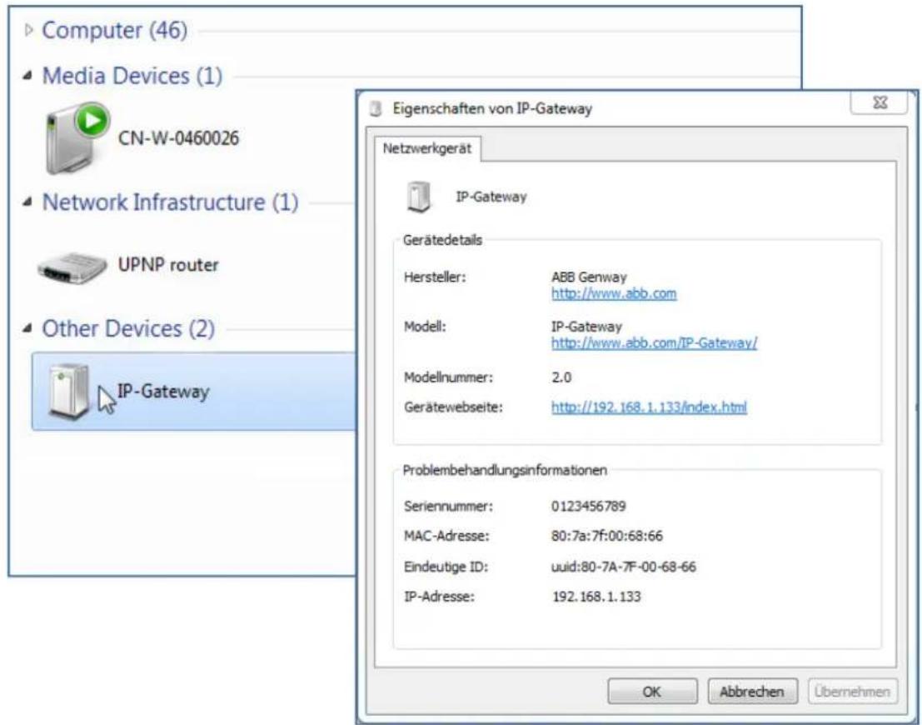This screenshot has width=922, height=725.
Task: Click the IP-Gateway icon in the properties dialog
Action: (x=419, y=197)
